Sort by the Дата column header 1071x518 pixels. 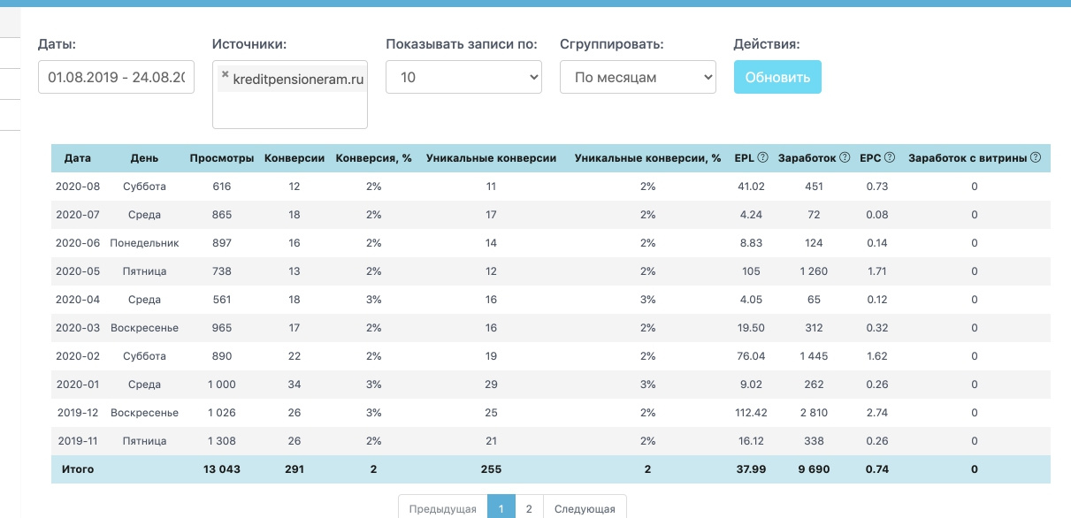click(78, 158)
